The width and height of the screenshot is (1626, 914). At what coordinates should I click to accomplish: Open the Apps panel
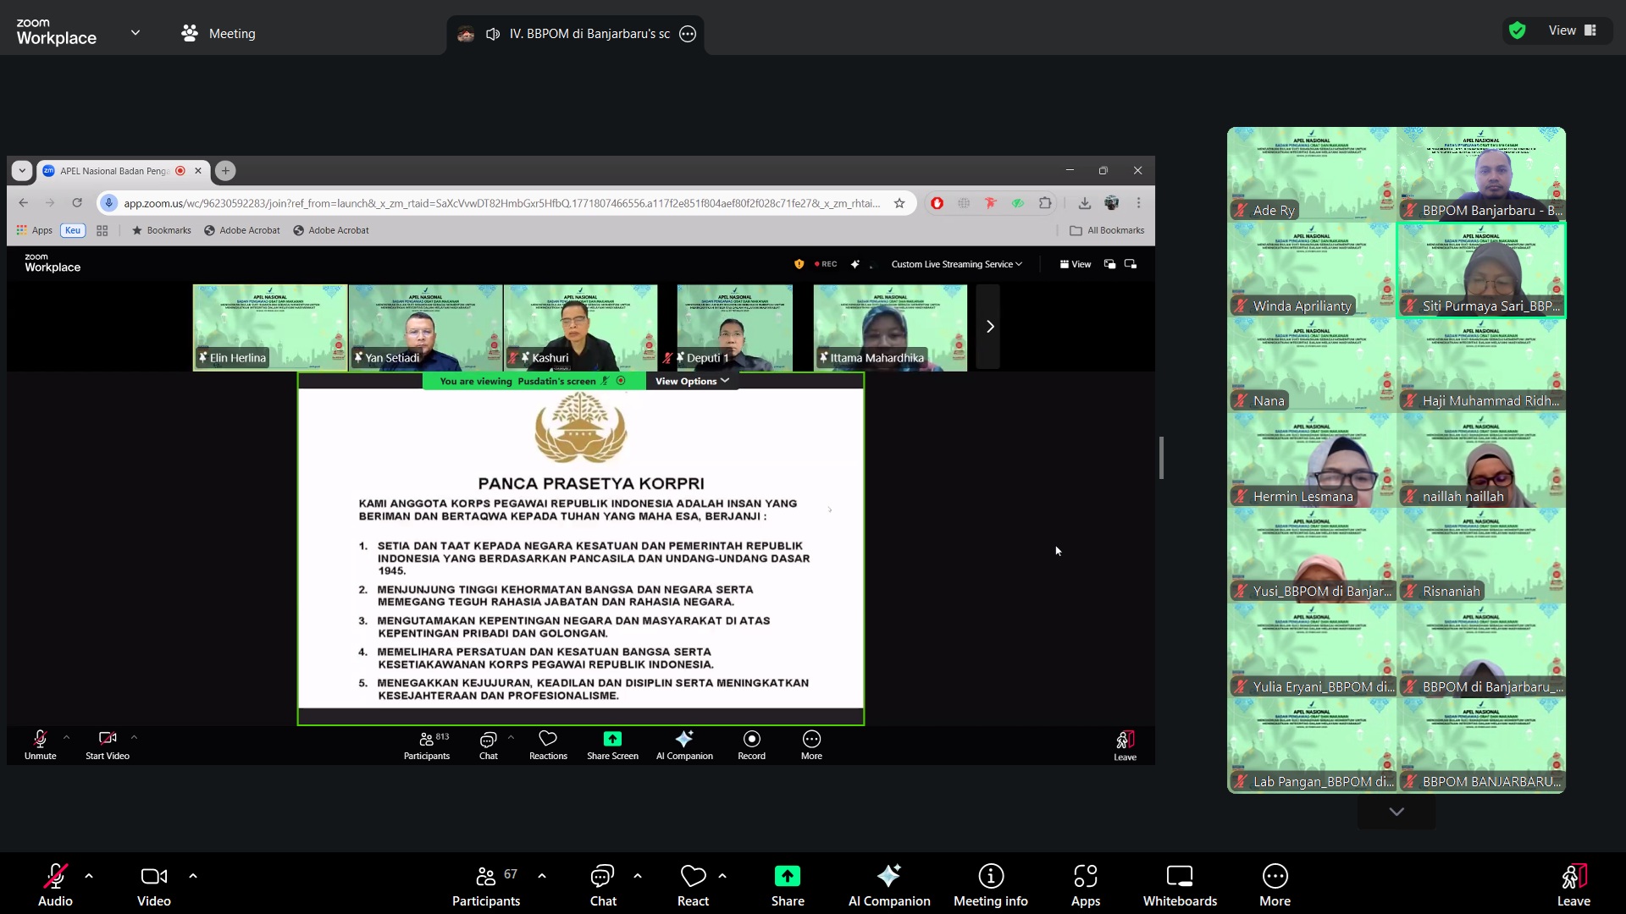[x=1085, y=884]
